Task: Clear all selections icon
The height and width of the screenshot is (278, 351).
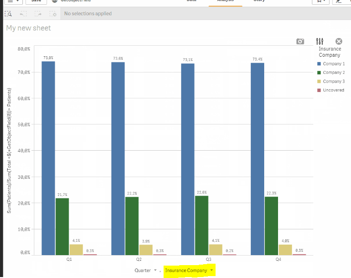Action: (x=53, y=14)
